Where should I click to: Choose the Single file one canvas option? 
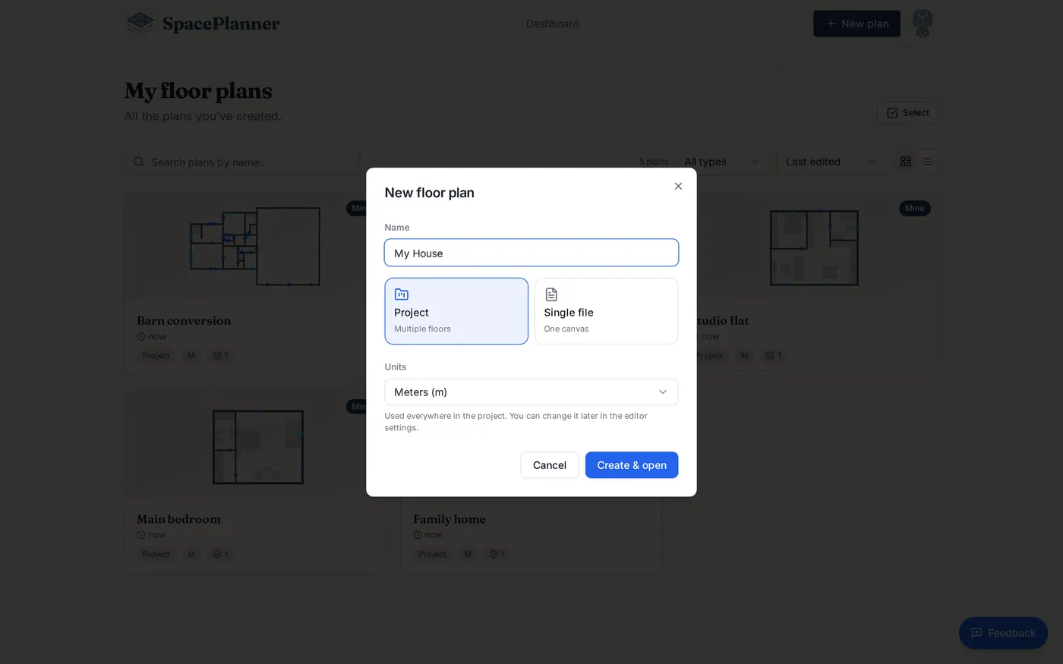[x=606, y=311]
